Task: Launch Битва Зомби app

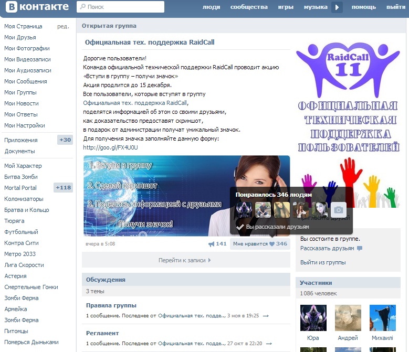Action: [x=21, y=177]
